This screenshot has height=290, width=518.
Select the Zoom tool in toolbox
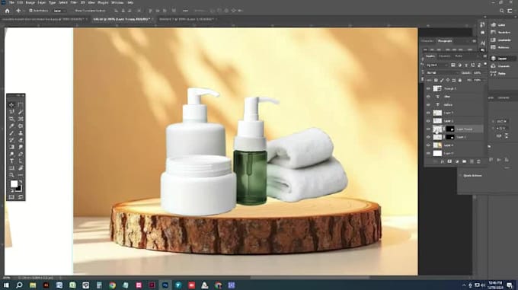pyautogui.click(x=11, y=175)
